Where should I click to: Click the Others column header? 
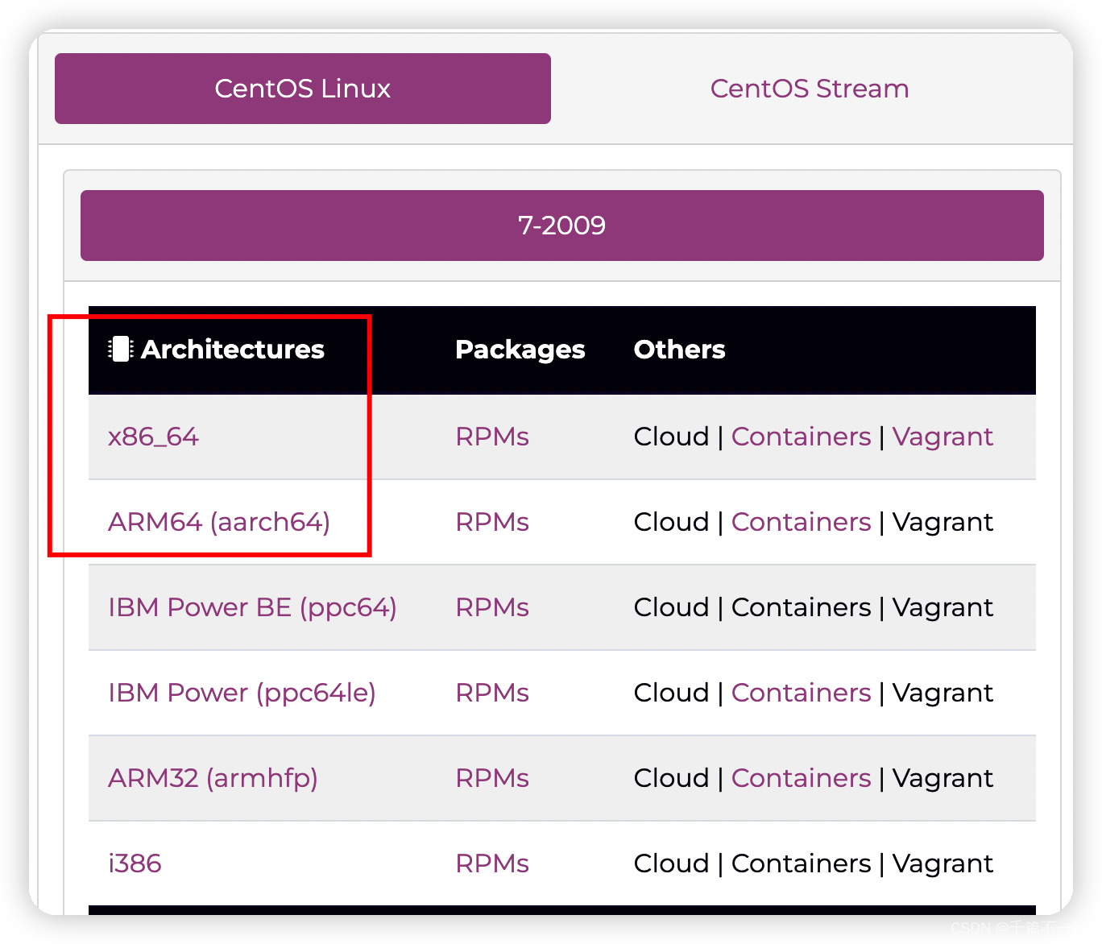coord(679,349)
